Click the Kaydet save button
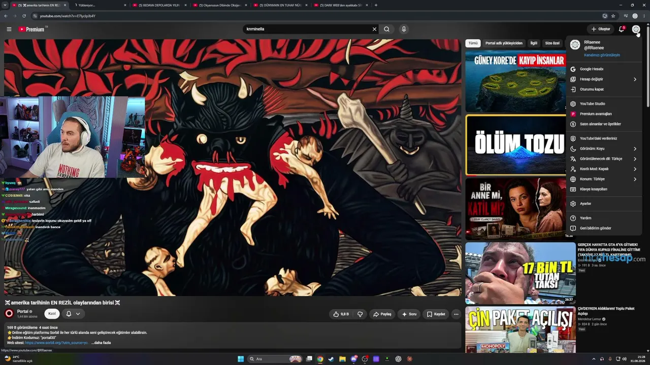The width and height of the screenshot is (650, 365). click(436, 314)
